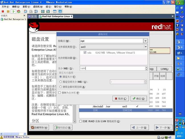
Task: Select Red Hat Enterprise Linux in favorites
Action: point(14,19)
